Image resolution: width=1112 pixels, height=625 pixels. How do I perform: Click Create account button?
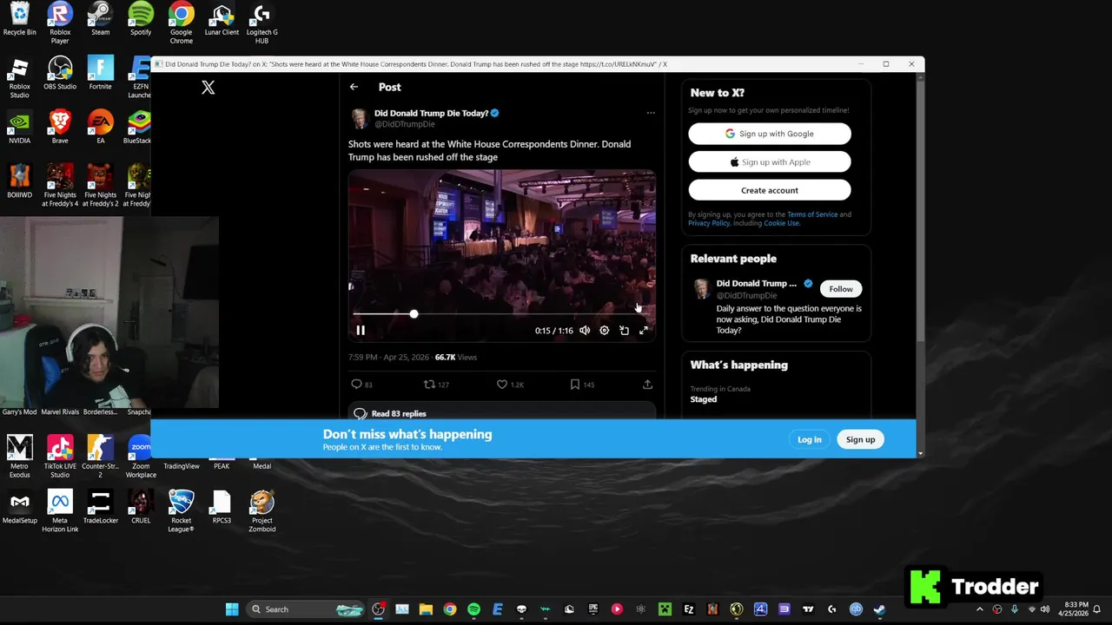(770, 190)
